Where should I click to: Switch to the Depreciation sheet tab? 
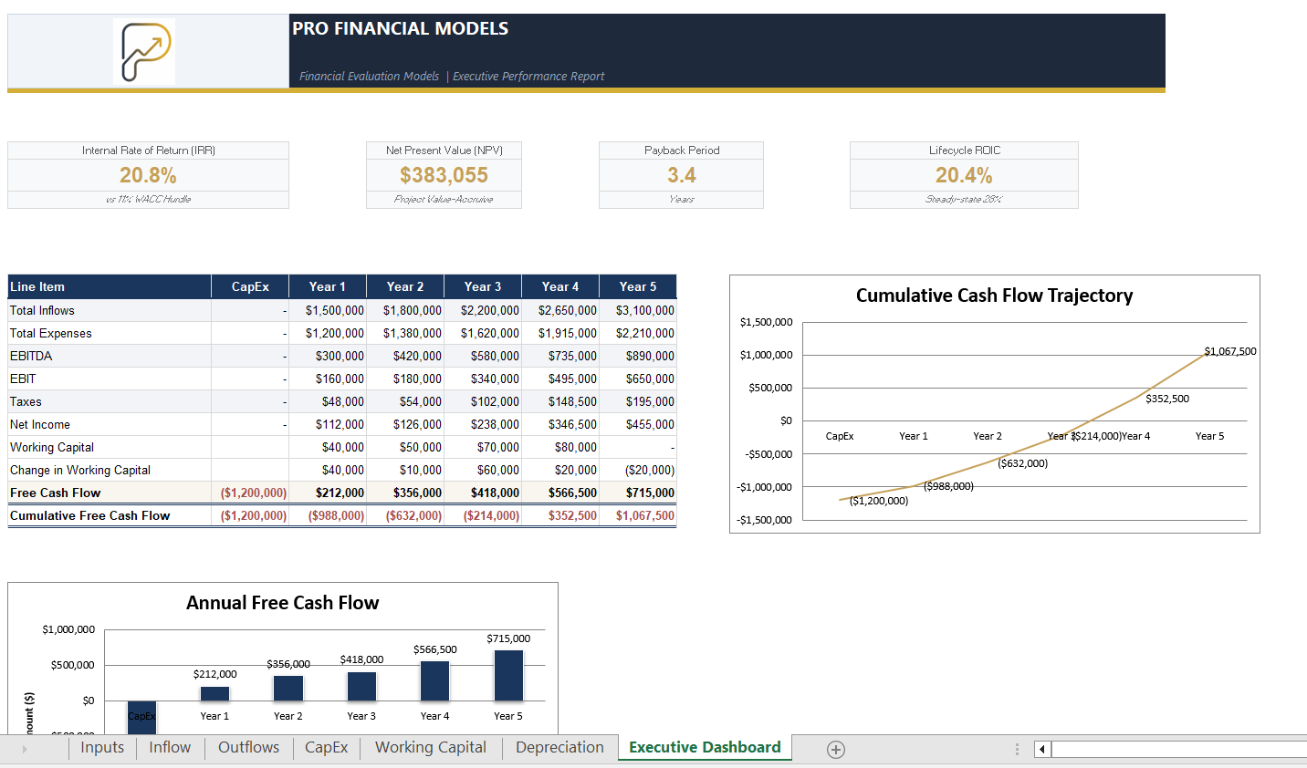[559, 748]
